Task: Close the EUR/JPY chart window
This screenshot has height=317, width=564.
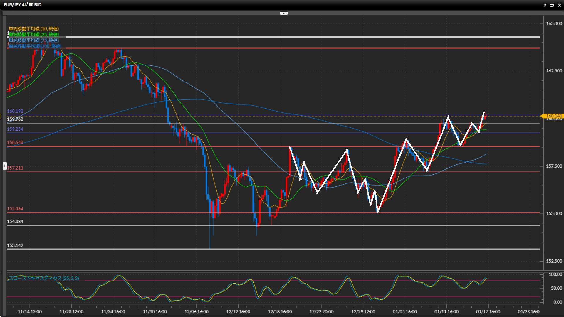Action: tap(560, 5)
